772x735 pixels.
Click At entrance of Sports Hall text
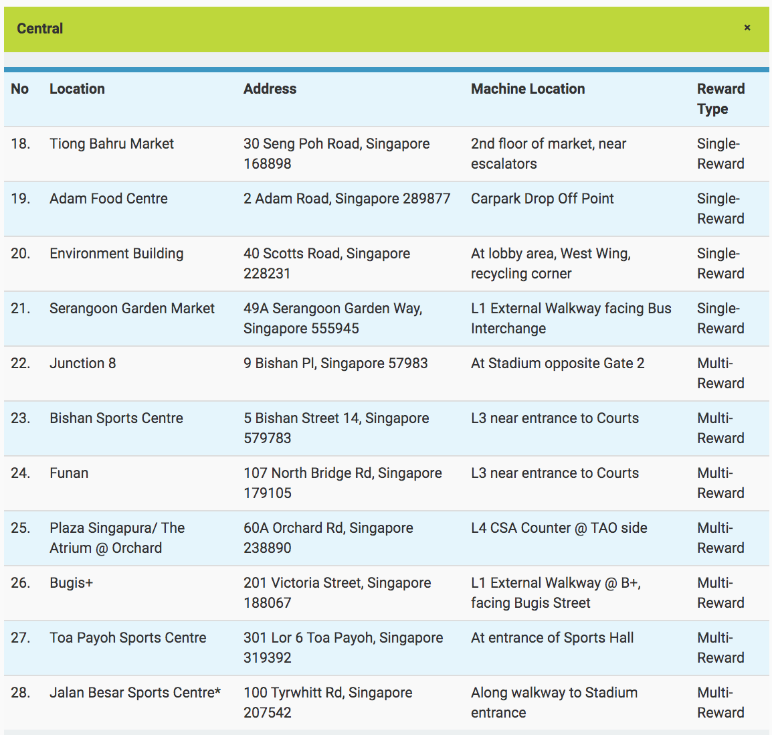(553, 637)
